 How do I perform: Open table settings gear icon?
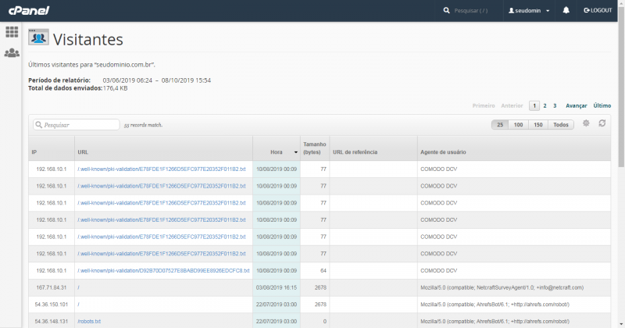pos(586,123)
